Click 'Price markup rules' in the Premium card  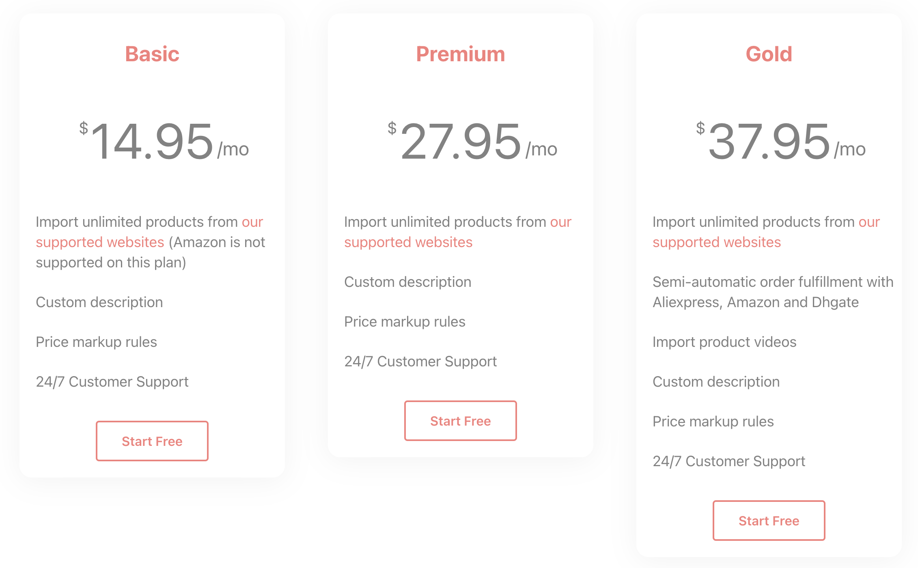point(404,321)
